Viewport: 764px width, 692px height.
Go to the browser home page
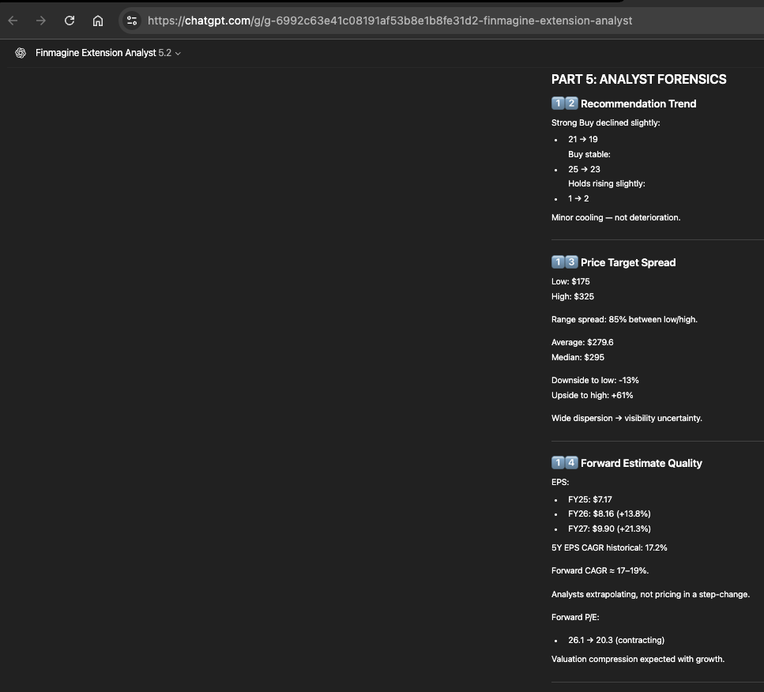click(98, 21)
